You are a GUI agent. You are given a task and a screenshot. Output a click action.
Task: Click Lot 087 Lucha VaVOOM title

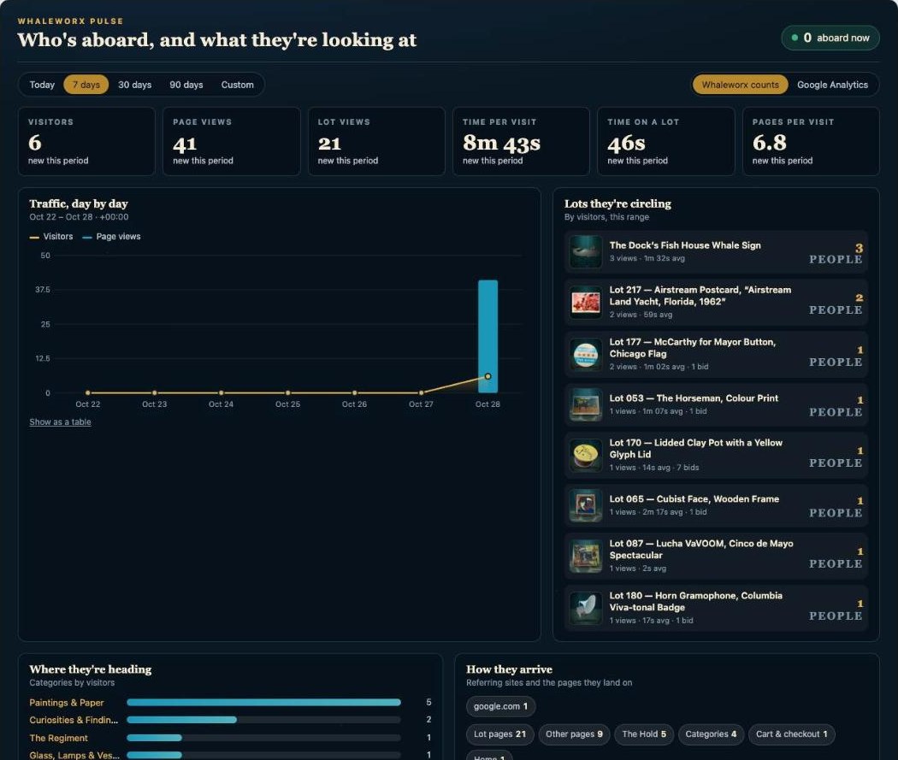pyautogui.click(x=701, y=549)
